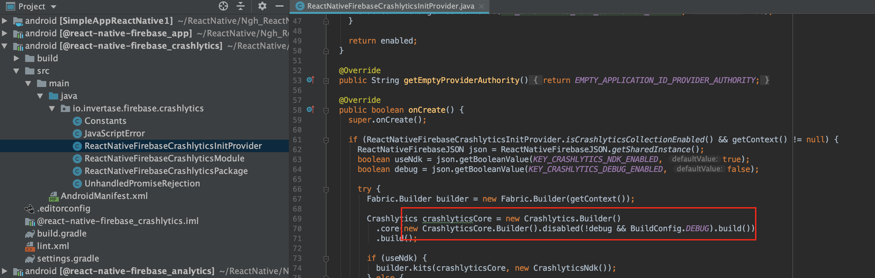Click the class icon in the editor tab
This screenshot has height=278, width=875.
[300, 6]
